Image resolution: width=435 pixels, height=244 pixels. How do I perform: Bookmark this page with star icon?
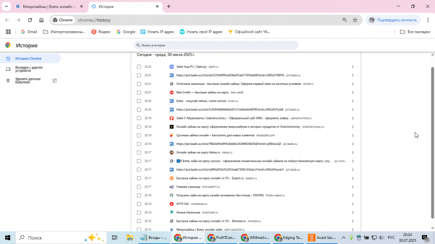(355, 20)
